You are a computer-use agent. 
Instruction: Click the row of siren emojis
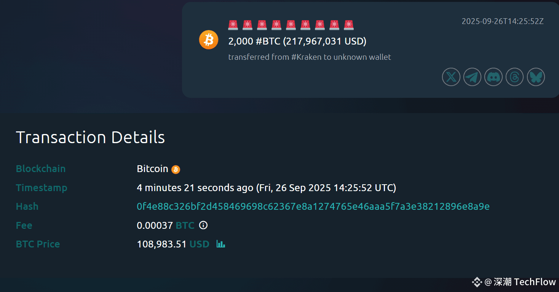291,25
